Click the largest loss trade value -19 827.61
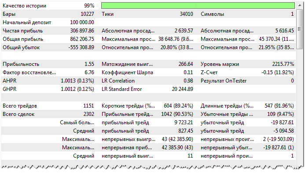This screenshot has height=173, width=305. click(282, 123)
